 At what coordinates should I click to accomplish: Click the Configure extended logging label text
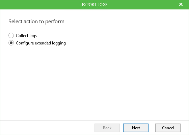[41, 43]
